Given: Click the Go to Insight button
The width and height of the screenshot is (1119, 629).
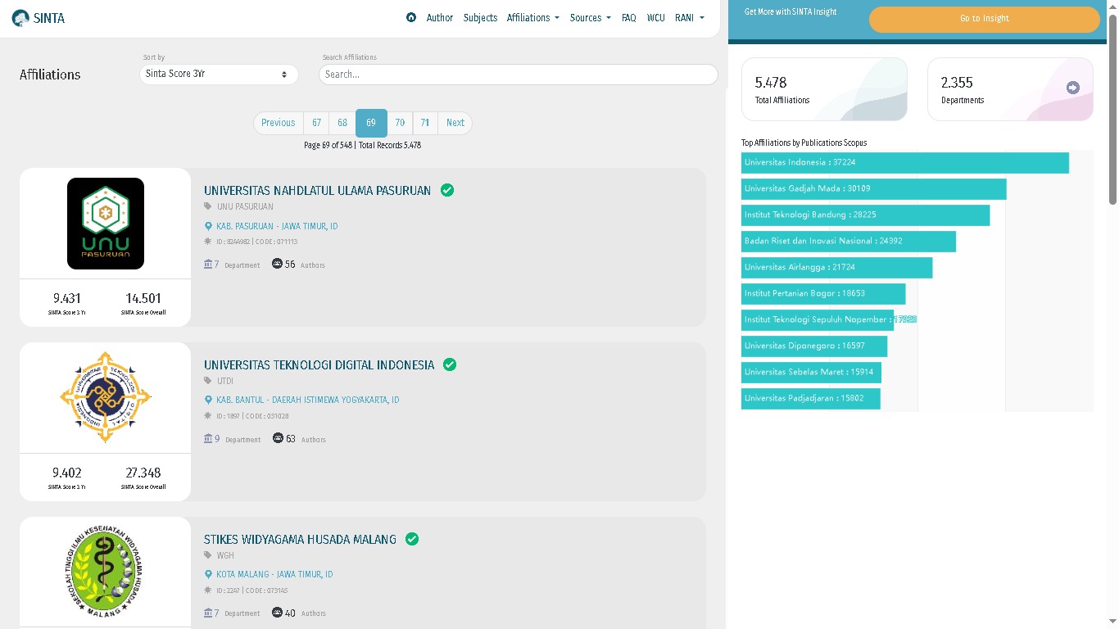Looking at the screenshot, I should pyautogui.click(x=985, y=19).
